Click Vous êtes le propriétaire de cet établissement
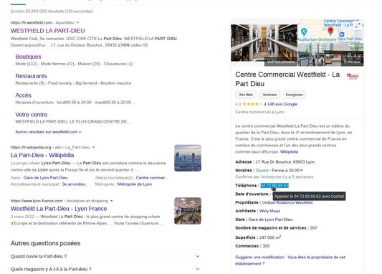382x274 pixels. click(290, 260)
